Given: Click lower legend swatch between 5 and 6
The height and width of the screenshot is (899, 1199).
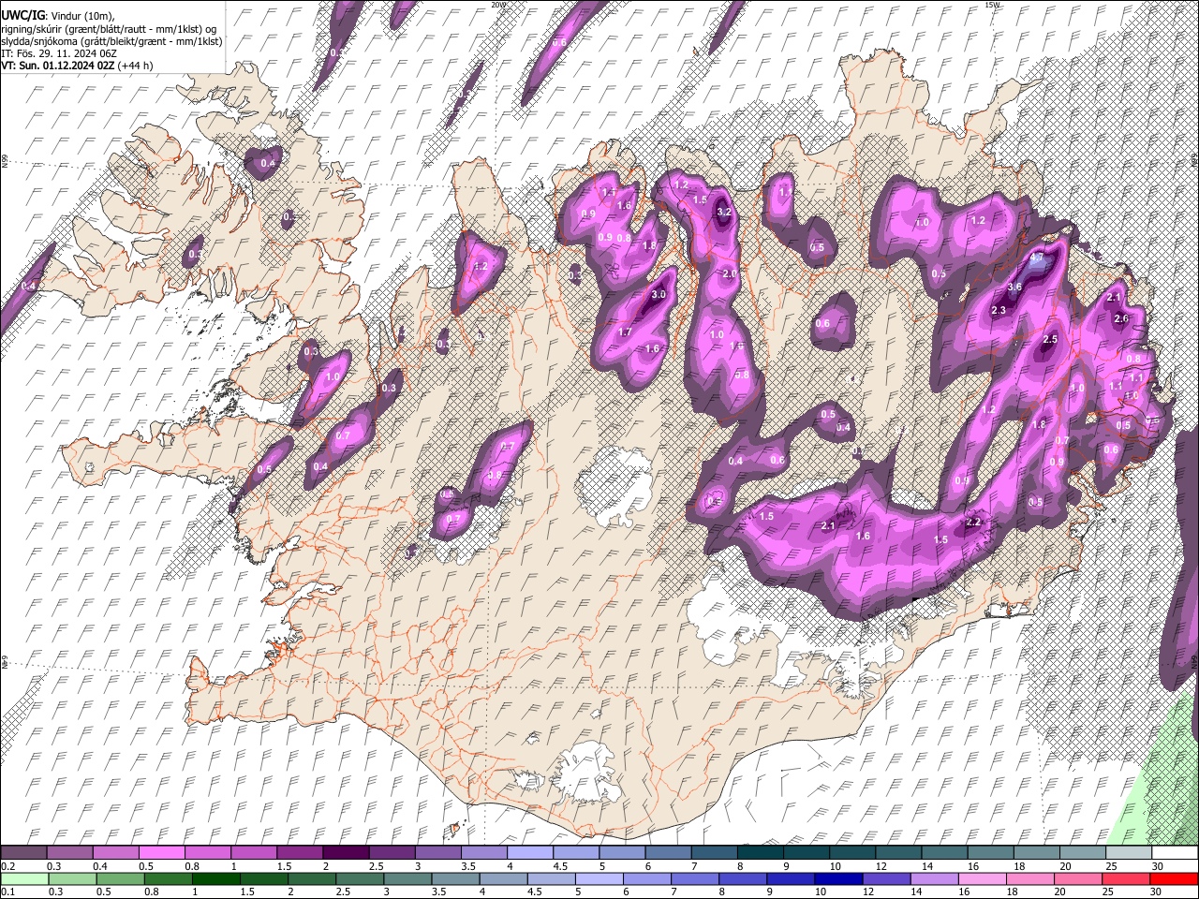Looking at the screenshot, I should click(601, 878).
